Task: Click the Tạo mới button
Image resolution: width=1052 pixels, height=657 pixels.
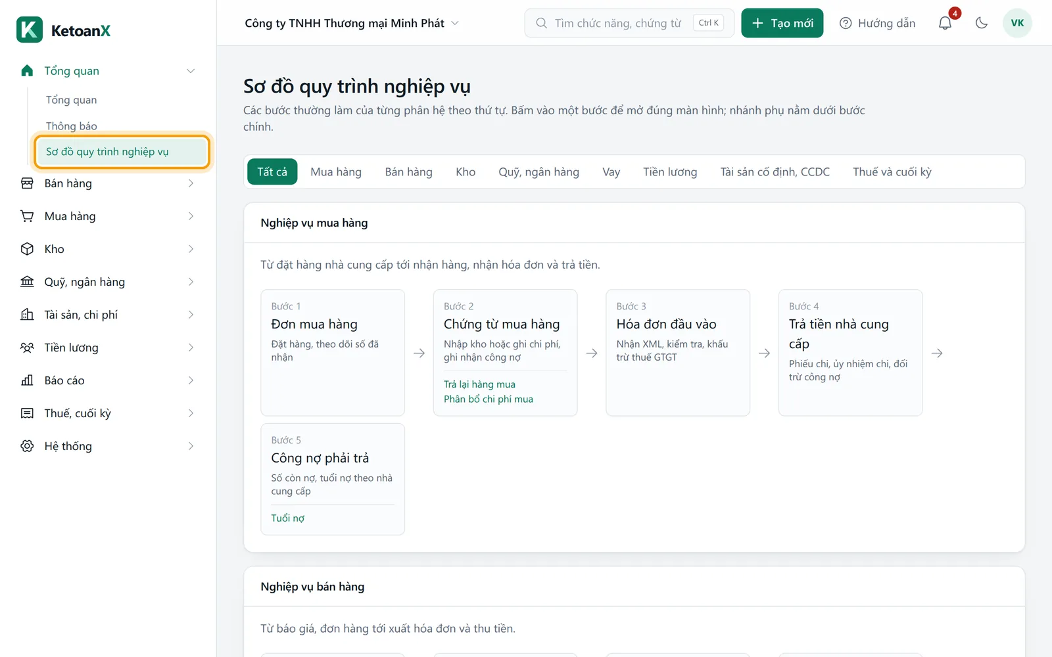Action: pyautogui.click(x=782, y=23)
